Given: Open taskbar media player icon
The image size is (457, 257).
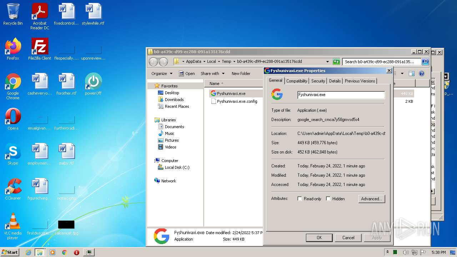Looking at the screenshot, I should pyautogui.click(x=52, y=252).
